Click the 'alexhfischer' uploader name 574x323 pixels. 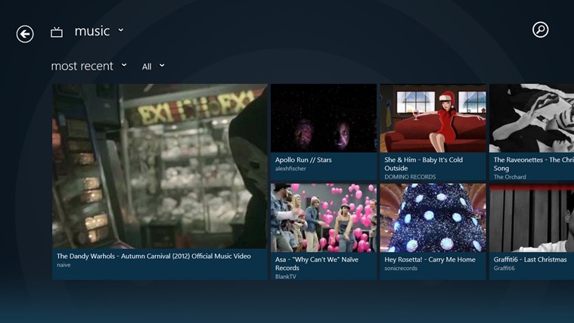pos(290,169)
